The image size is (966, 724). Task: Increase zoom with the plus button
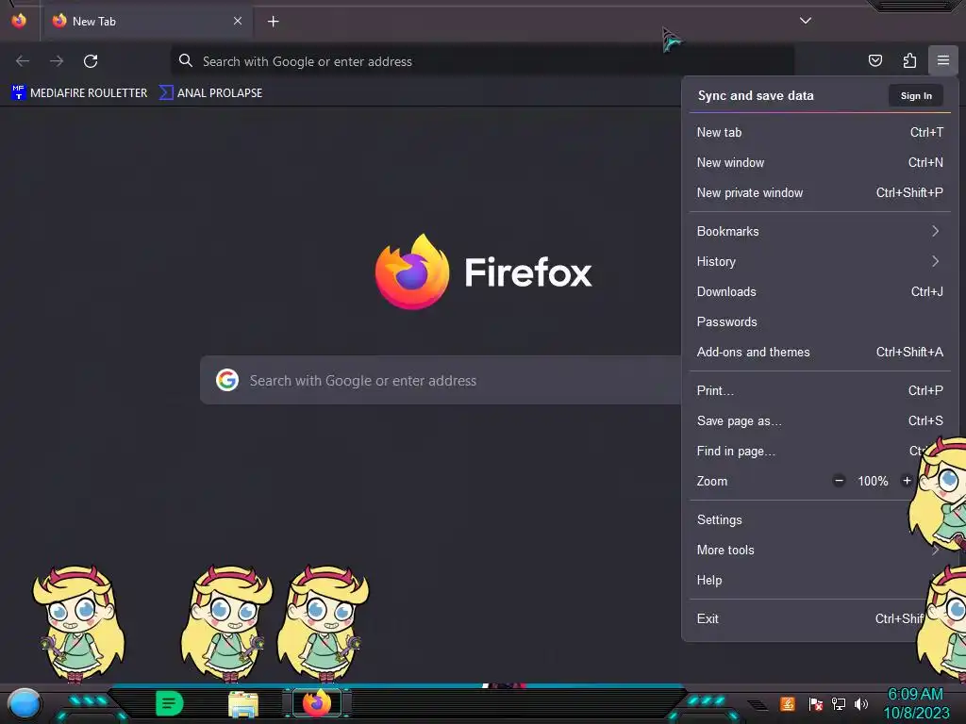point(907,481)
